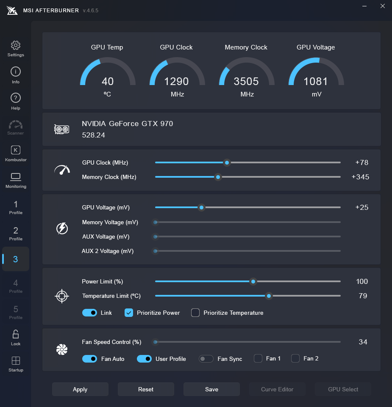Turn off Fan Auto
Screen dimensions: 392x407
tap(89, 358)
